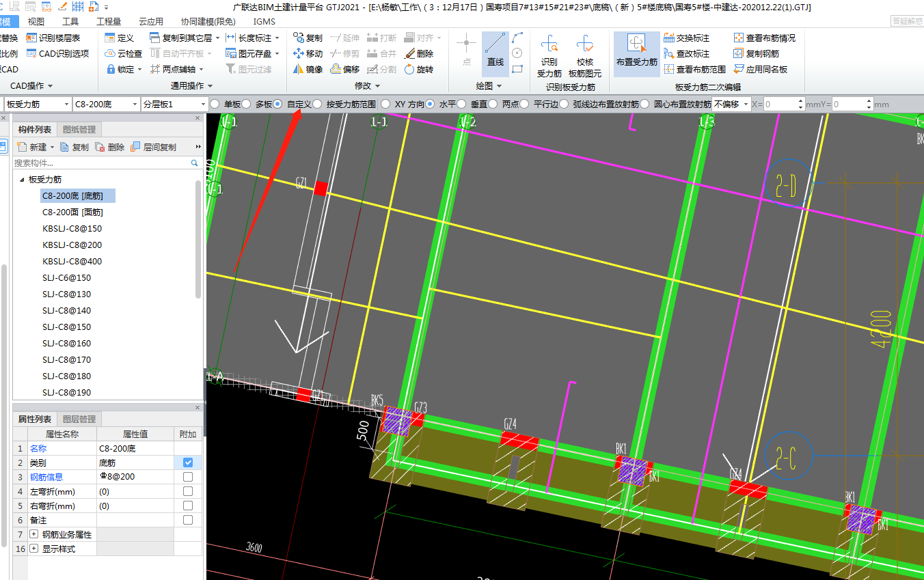Open the 云应用 ribbon tab

[151, 22]
